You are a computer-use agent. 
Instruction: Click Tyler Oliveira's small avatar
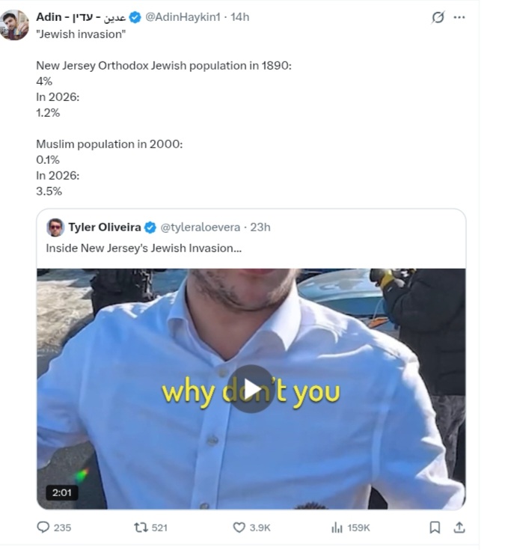(x=55, y=227)
